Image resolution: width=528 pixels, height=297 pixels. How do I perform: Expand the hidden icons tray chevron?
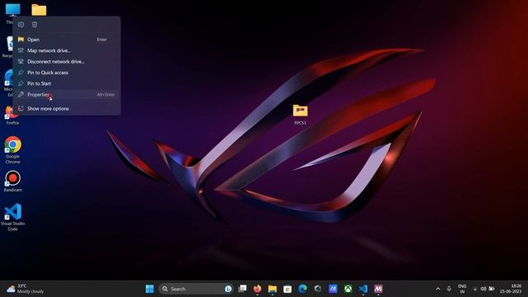tap(438, 289)
